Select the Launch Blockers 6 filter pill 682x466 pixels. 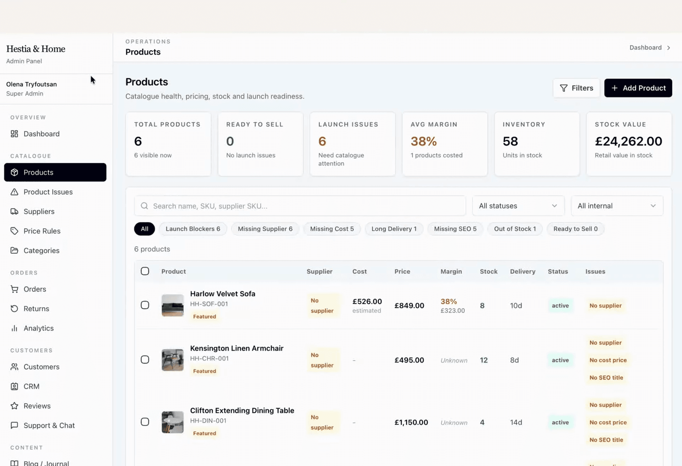pyautogui.click(x=193, y=229)
